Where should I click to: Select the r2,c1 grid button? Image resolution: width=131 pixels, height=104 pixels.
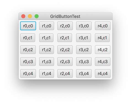click(65, 38)
